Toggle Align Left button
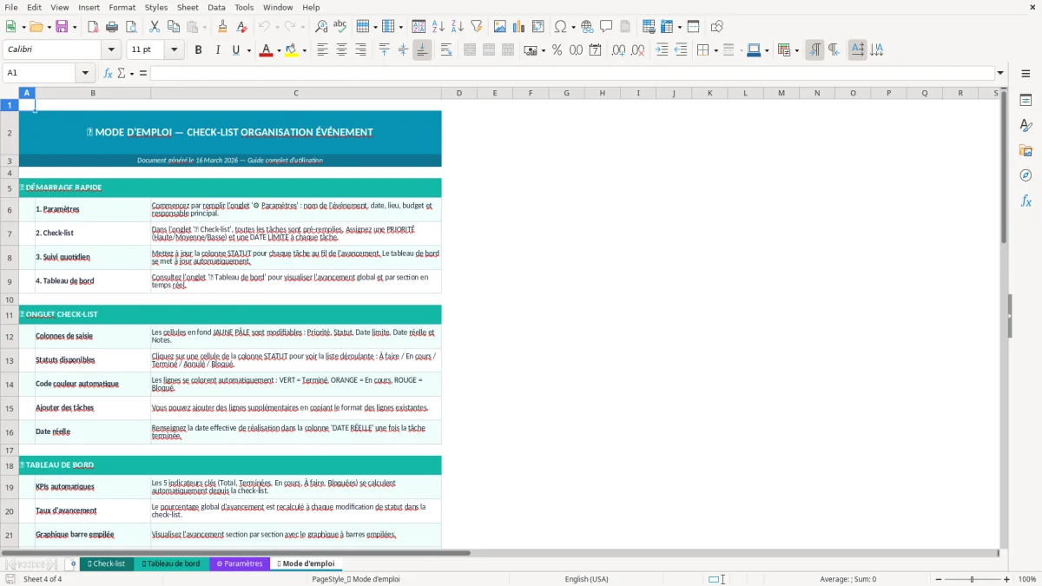 (322, 50)
